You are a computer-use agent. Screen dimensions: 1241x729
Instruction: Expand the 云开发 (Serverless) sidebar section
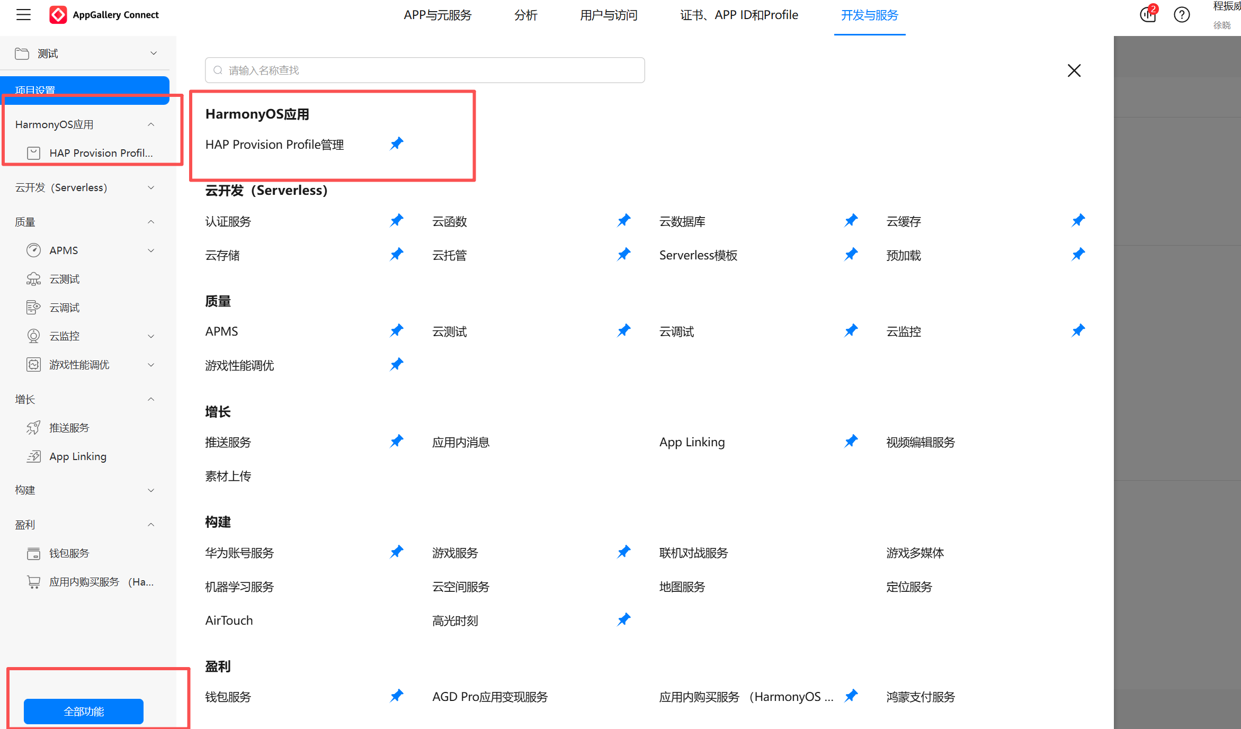[151, 187]
